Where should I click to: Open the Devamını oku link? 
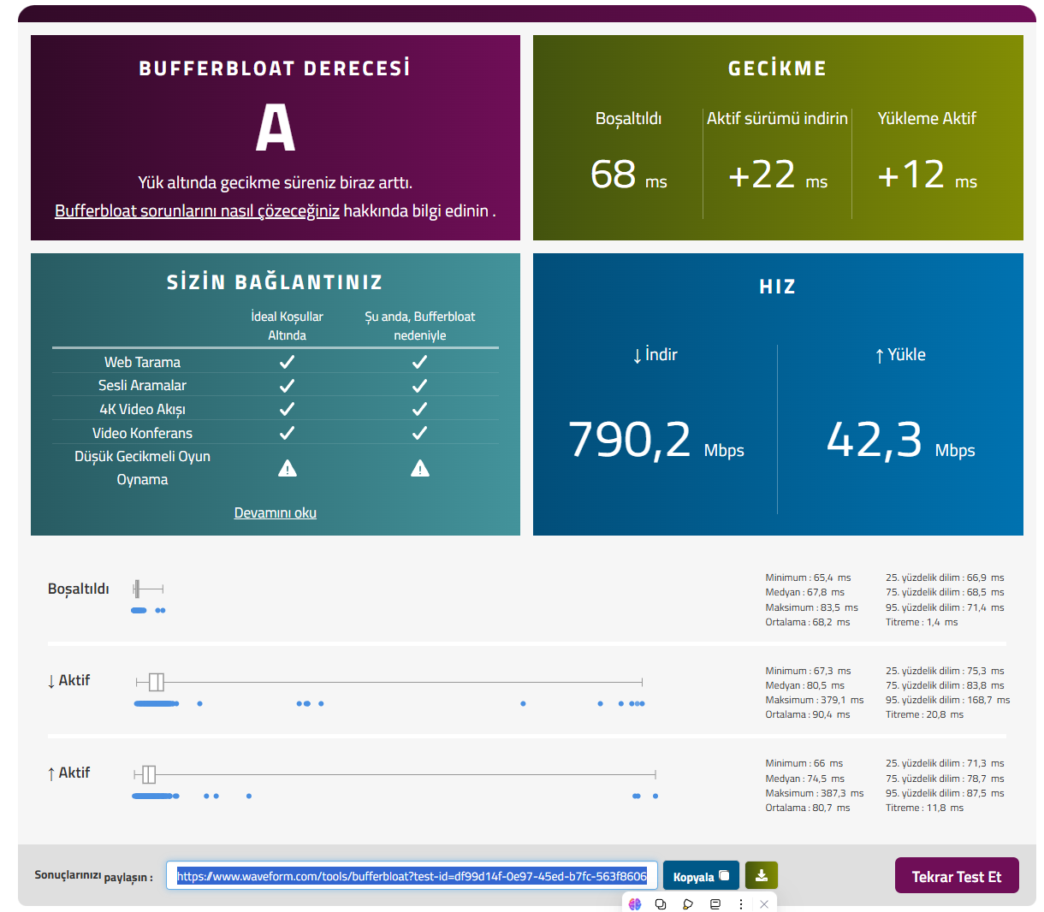click(276, 512)
